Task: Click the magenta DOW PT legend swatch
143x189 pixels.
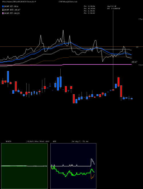Action: pos(3,13)
